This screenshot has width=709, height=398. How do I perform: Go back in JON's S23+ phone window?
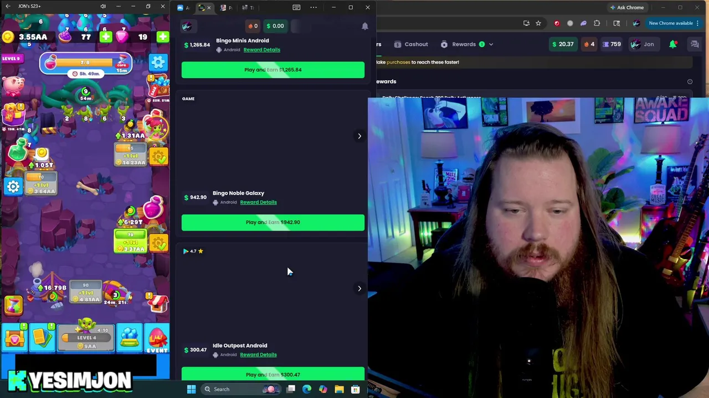pyautogui.click(x=8, y=6)
